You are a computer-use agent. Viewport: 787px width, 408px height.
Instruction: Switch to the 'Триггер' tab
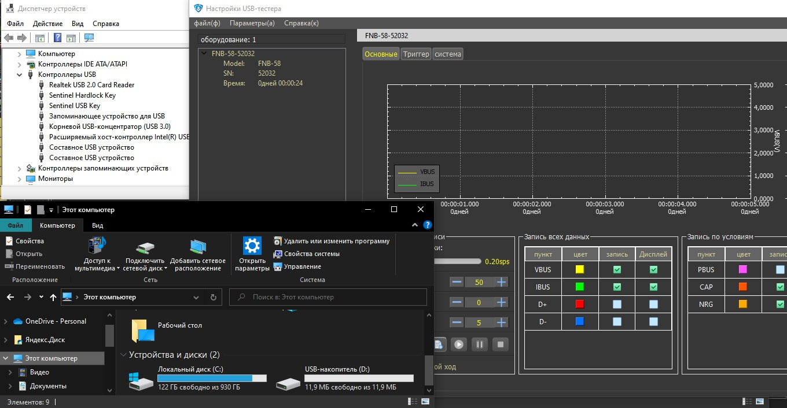tap(416, 54)
